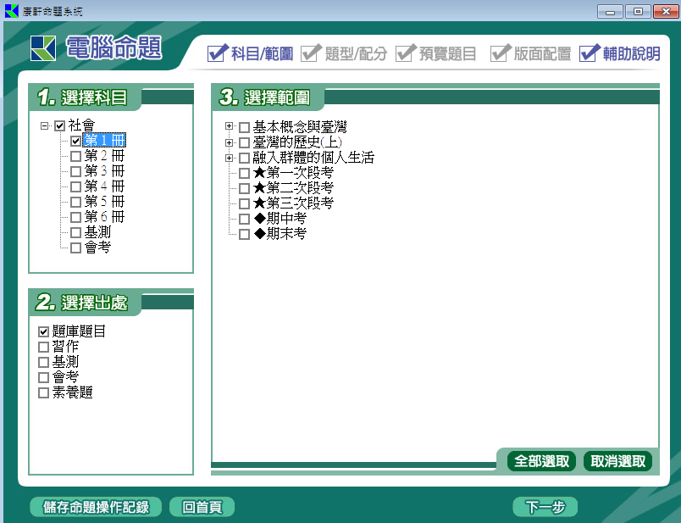Viewport: 681px width, 523px height.
Task: Check the 基測 checkbox in subject tree
Action: click(x=75, y=232)
